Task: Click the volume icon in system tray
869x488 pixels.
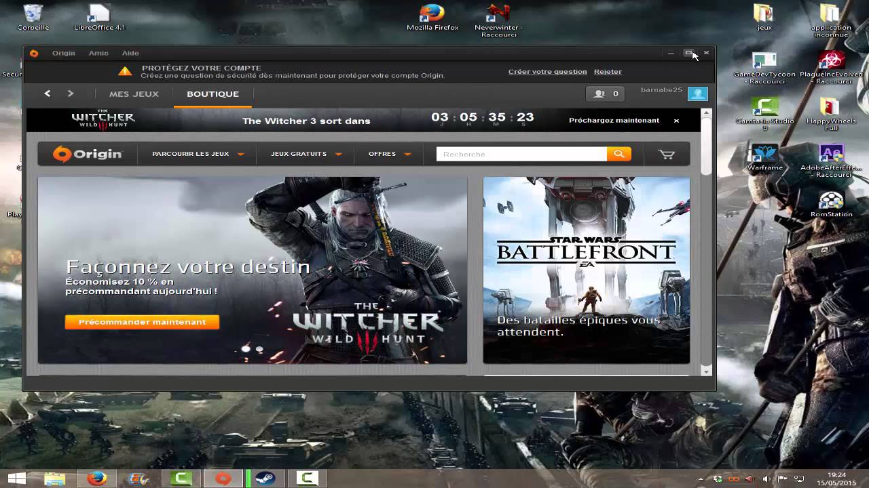Action: 766,479
